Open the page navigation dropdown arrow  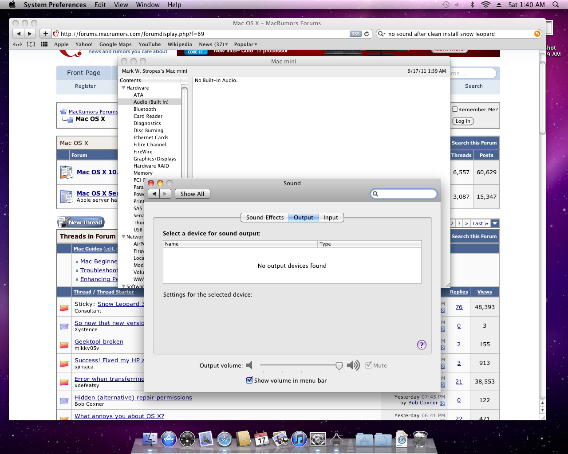point(495,223)
